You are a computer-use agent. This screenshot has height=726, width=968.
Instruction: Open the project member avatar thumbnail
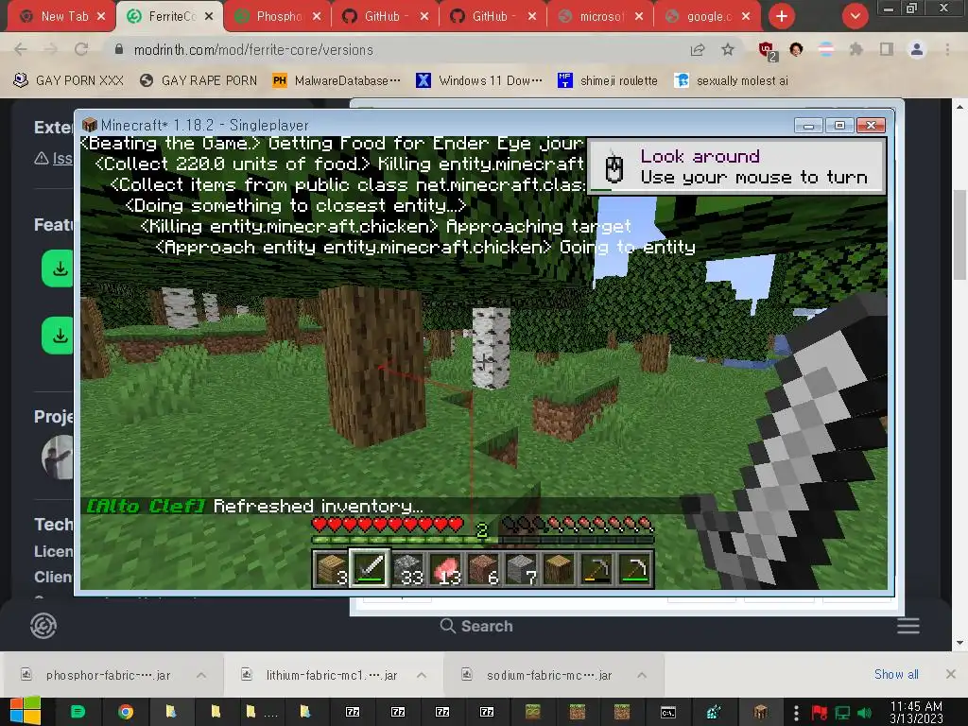(x=58, y=457)
